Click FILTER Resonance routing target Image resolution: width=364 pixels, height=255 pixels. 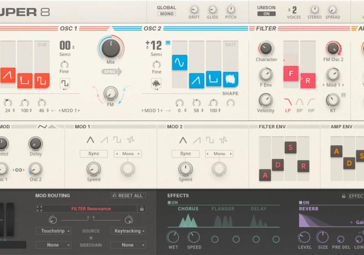(x=91, y=209)
